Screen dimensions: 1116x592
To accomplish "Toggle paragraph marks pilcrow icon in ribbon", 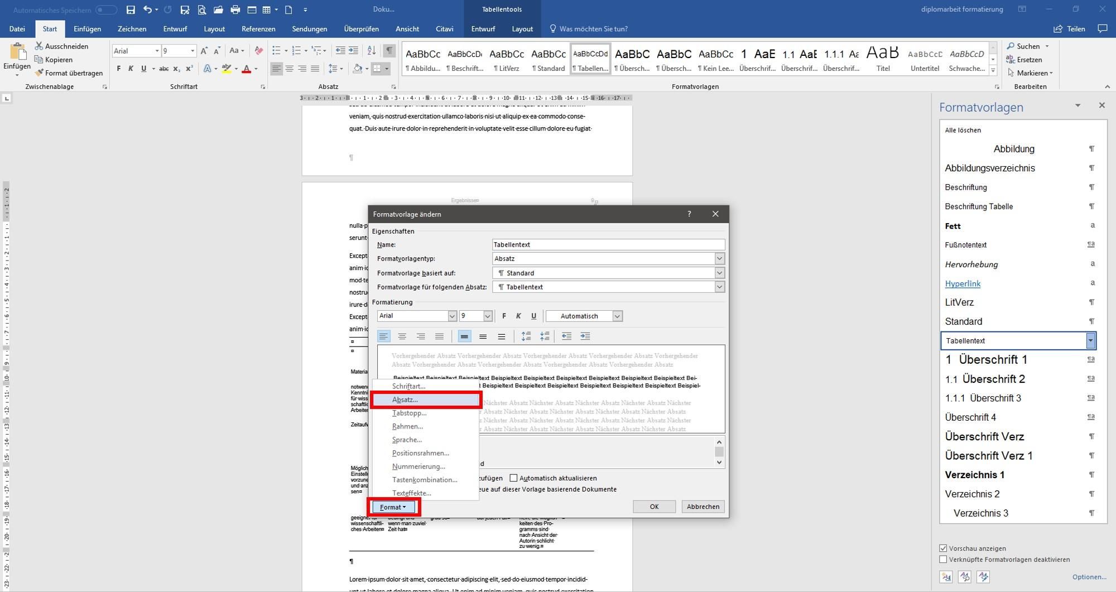I will coord(389,51).
